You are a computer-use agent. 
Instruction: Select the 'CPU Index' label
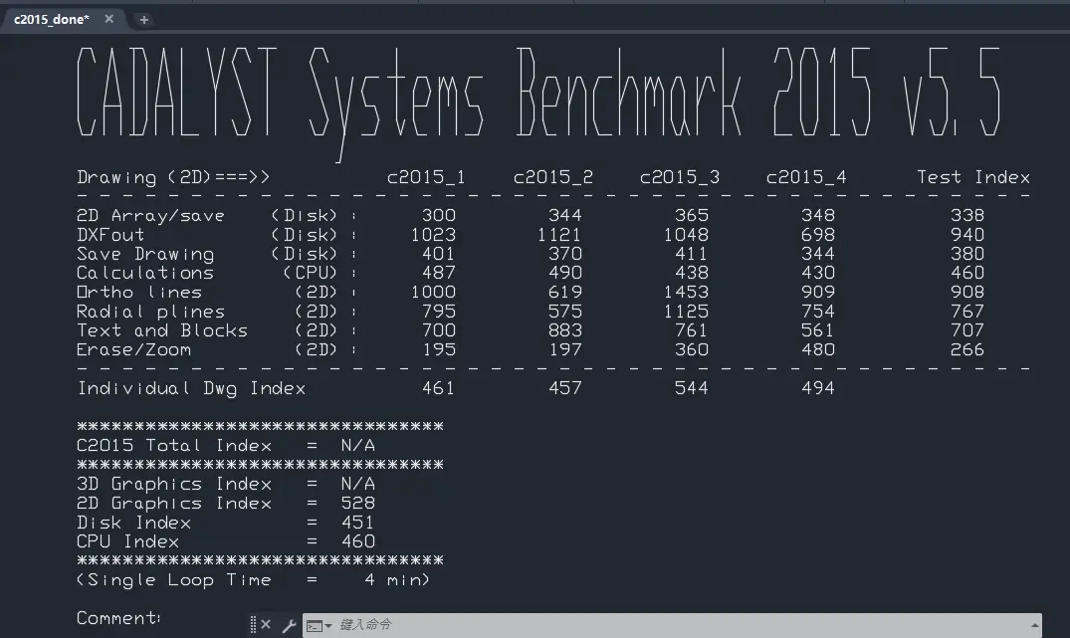127,541
